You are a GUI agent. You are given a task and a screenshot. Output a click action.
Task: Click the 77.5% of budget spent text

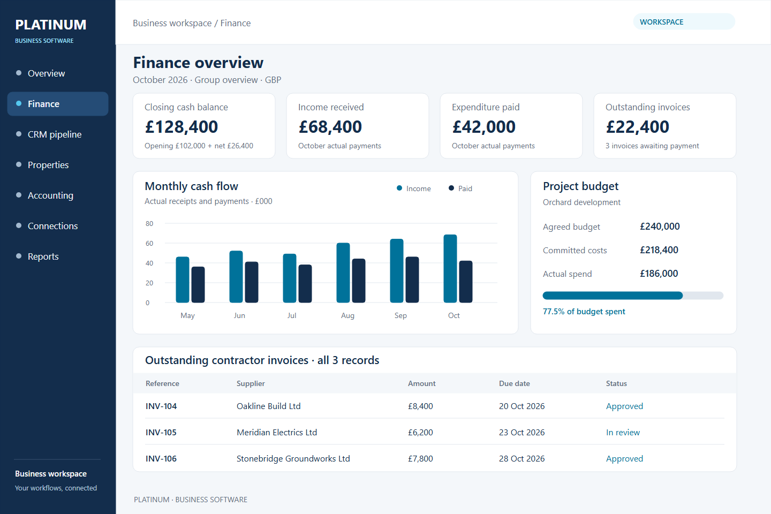[584, 312]
